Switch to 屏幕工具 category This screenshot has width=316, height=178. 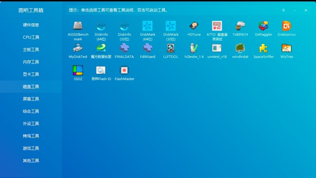point(31,99)
